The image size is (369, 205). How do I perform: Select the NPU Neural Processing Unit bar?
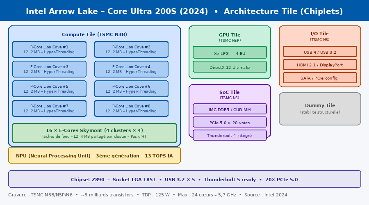click(x=94, y=155)
